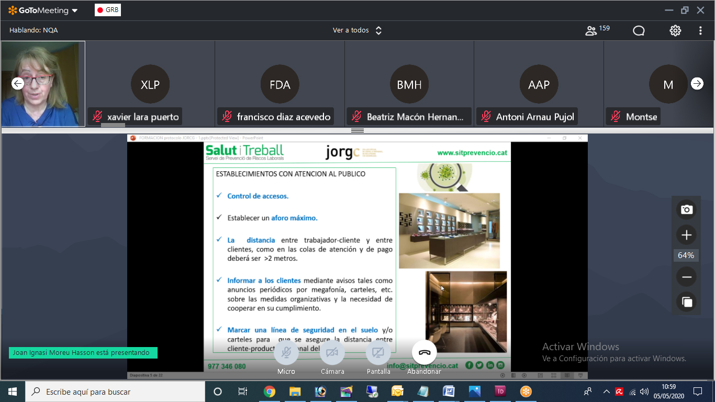Click the M avatar of Montse
715x402 pixels.
[x=668, y=84]
